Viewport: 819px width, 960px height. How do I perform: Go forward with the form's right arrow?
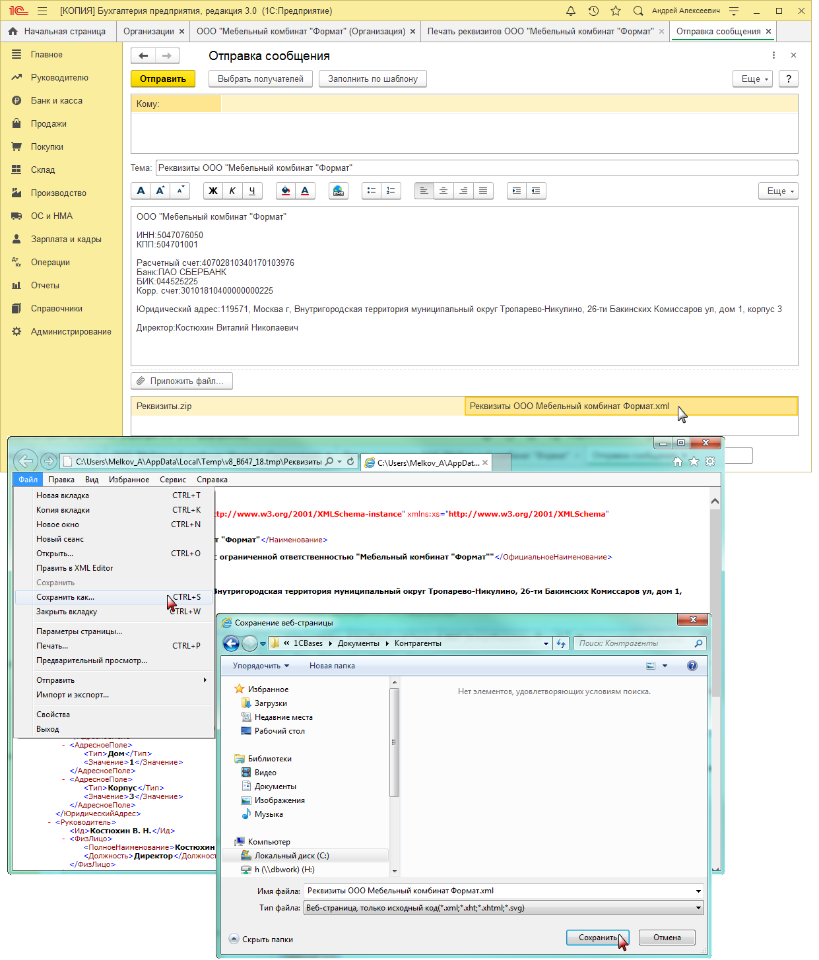pyautogui.click(x=167, y=56)
